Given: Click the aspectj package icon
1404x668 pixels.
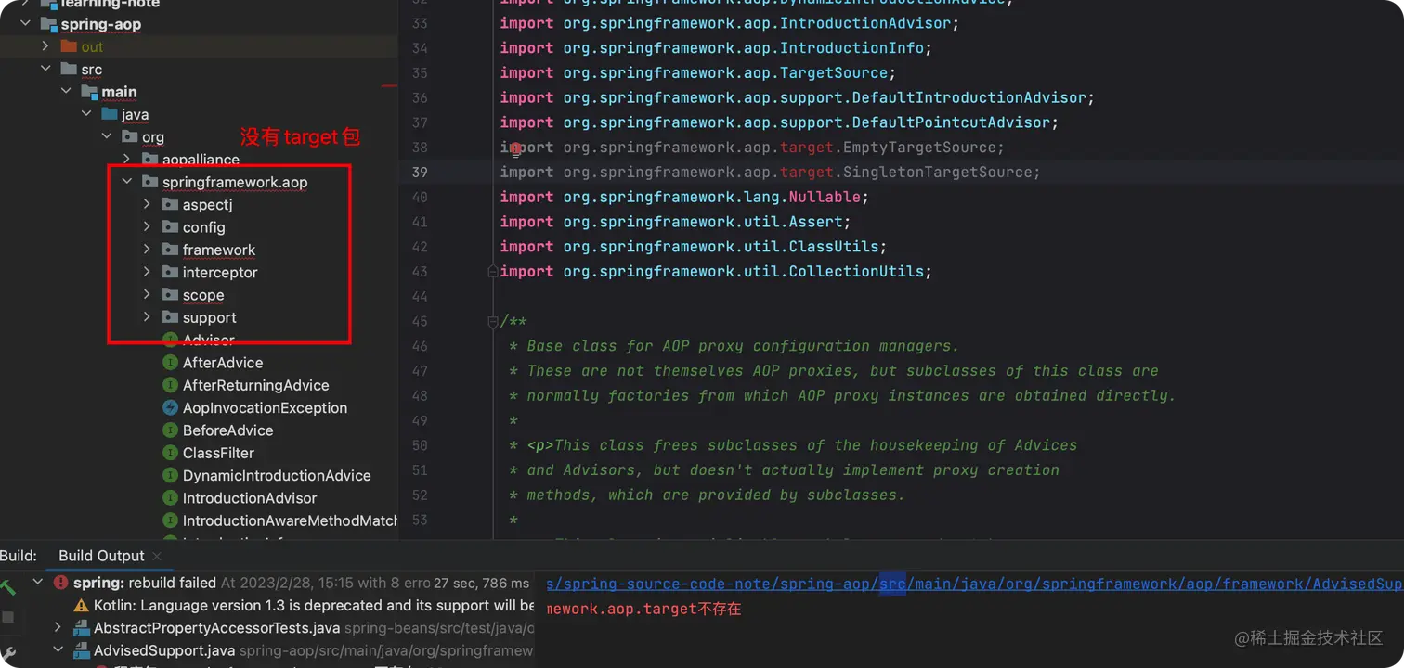Looking at the screenshot, I should (170, 204).
